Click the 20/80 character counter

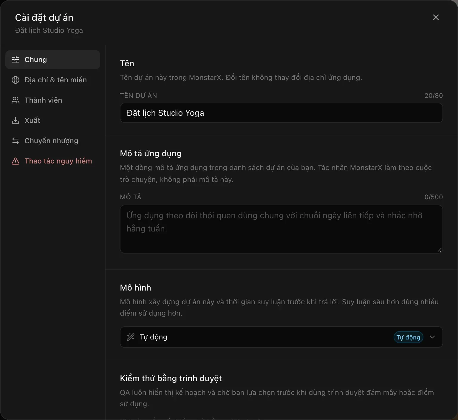tap(434, 95)
